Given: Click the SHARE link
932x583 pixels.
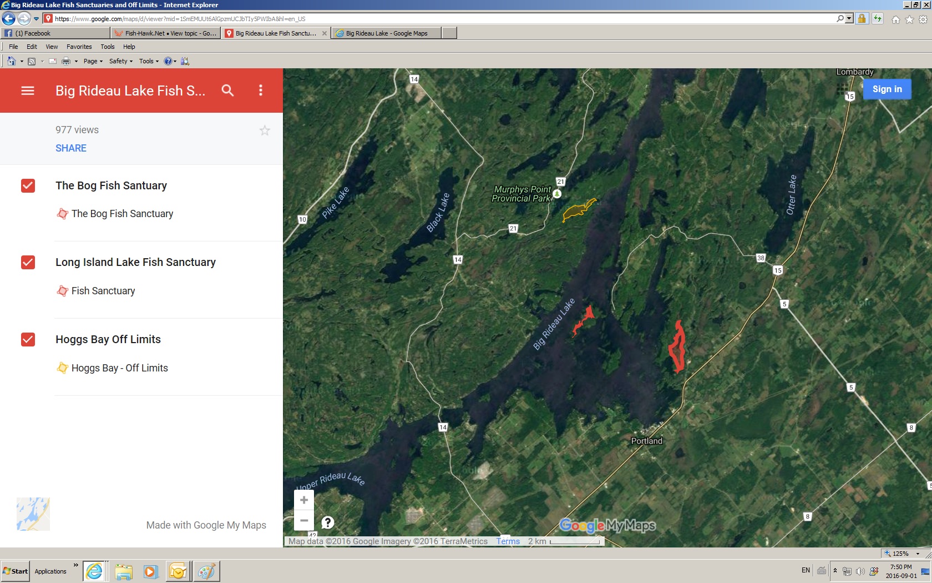Looking at the screenshot, I should (71, 148).
